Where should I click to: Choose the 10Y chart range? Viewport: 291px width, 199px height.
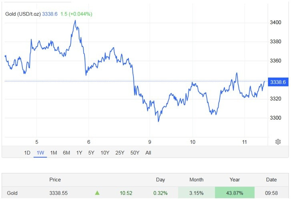[105, 153]
